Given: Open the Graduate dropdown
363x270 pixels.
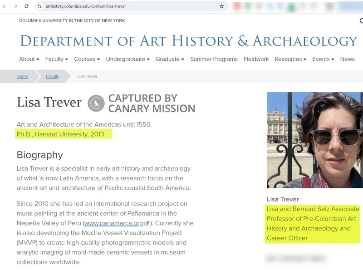Looking at the screenshot, I should point(169,59).
